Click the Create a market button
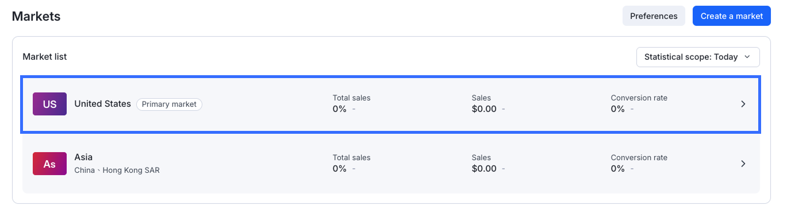791x213 pixels. 732,16
